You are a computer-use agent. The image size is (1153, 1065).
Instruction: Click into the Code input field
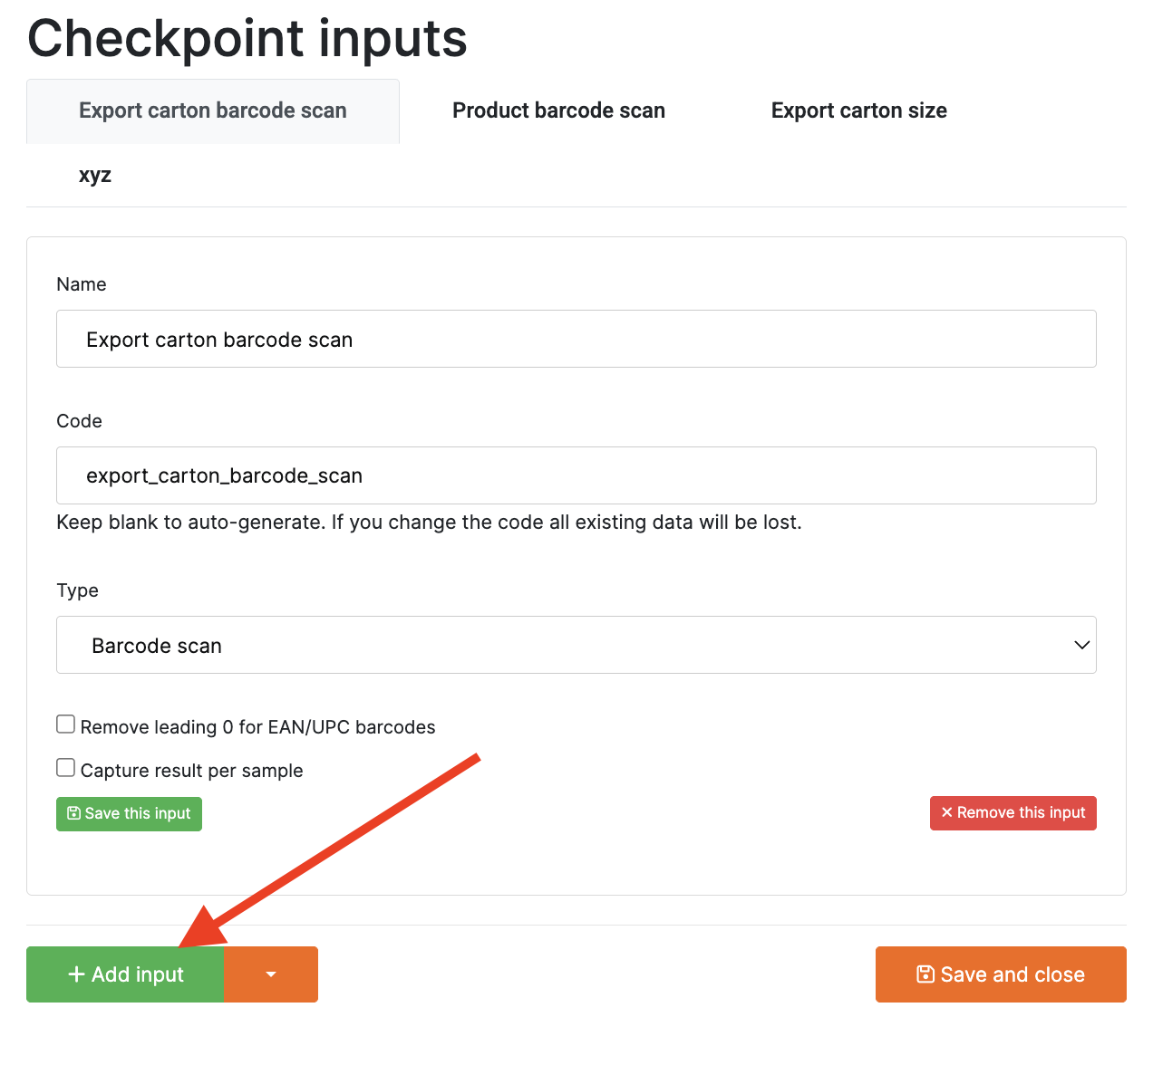pos(576,475)
